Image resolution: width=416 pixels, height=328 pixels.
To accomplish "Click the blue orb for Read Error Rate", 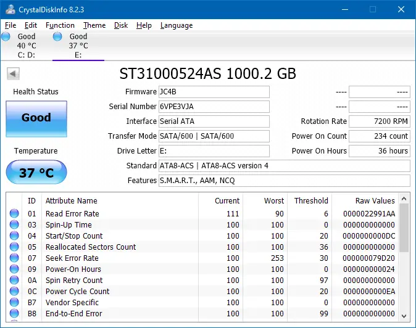I will 14,213.
